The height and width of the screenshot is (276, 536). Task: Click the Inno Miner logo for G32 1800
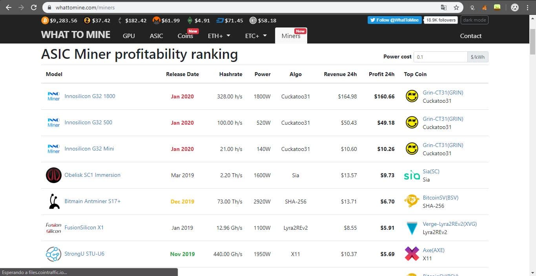[53, 96]
